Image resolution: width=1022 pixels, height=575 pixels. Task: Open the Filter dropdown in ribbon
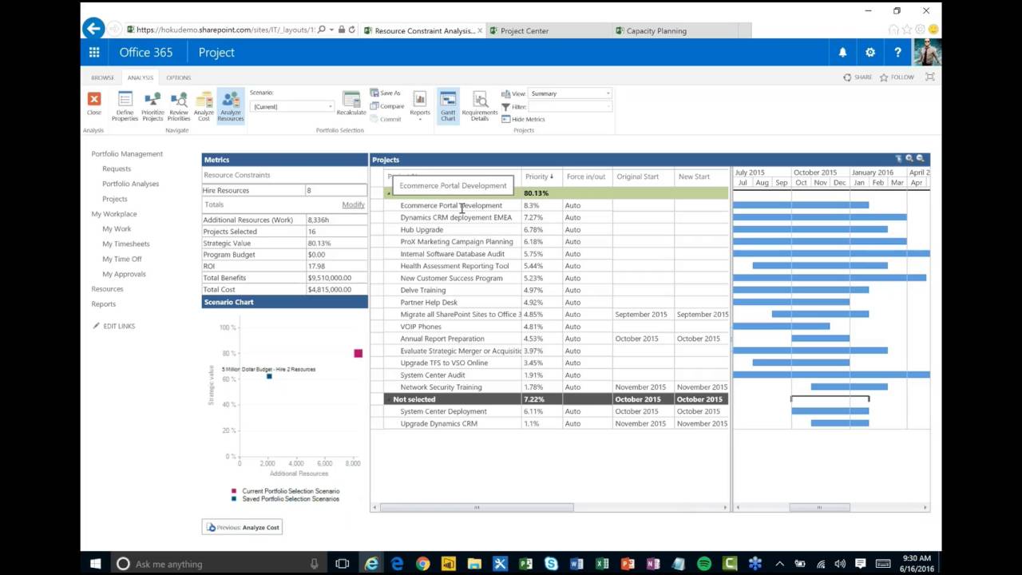point(570,106)
